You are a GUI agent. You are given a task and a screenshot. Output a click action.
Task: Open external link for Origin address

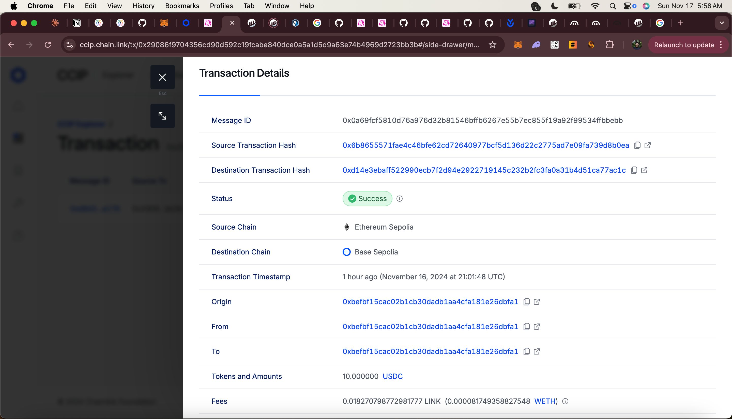[537, 301]
